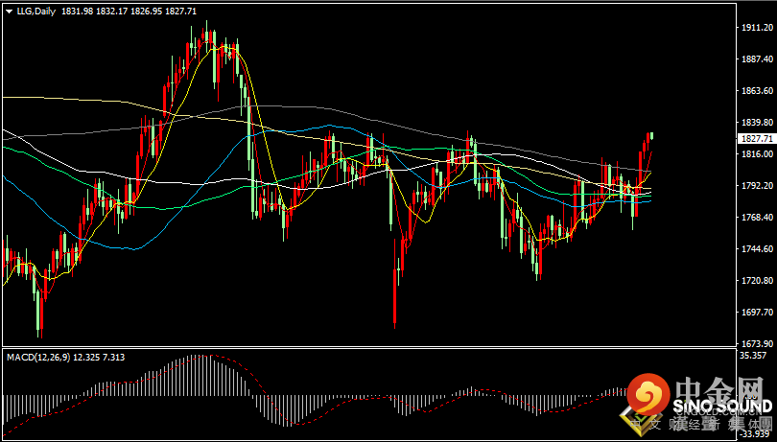Click the MACD(12,26,9) indicator label
777x442 pixels.
point(37,358)
